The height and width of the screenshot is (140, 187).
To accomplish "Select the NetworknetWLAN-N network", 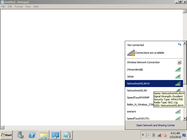I will click(x=154, y=84).
